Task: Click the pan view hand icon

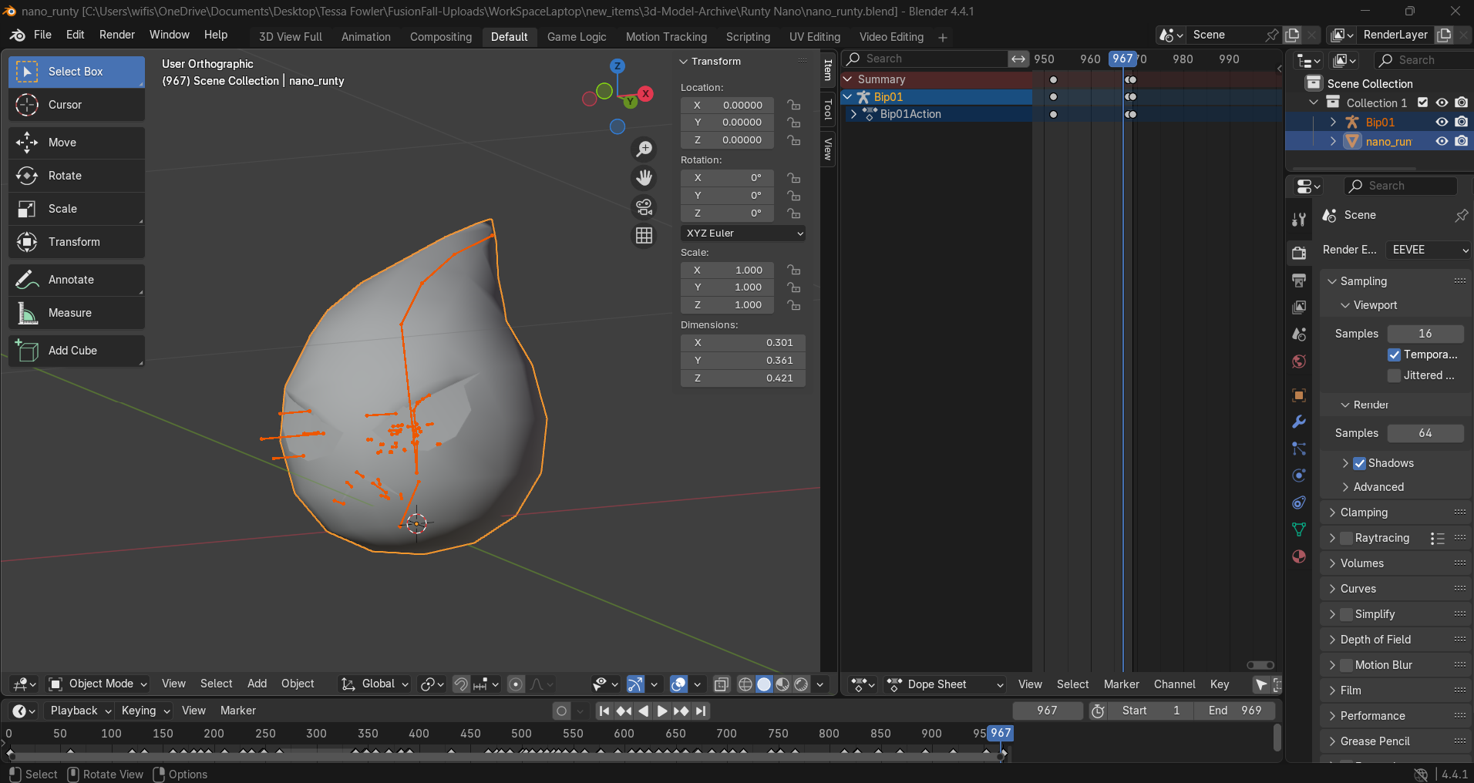Action: (644, 178)
